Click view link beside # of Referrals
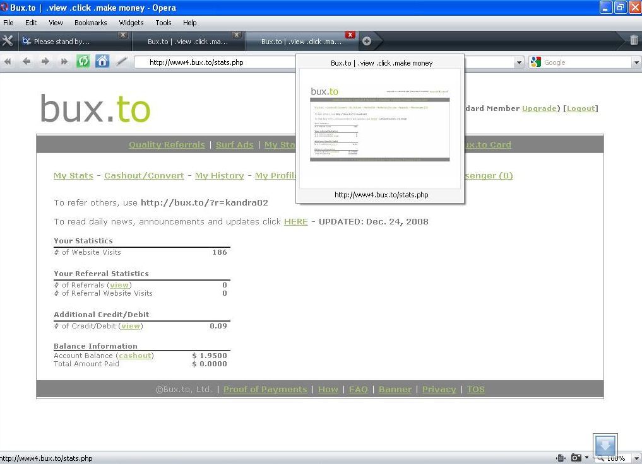The height and width of the screenshot is (464, 642). click(119, 285)
